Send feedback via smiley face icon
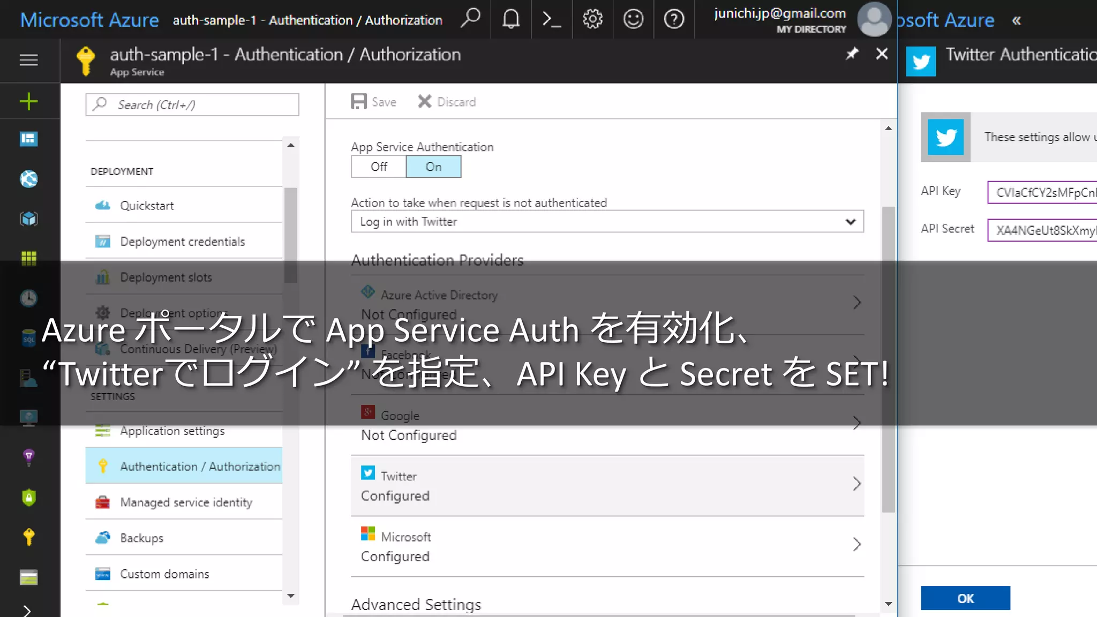Viewport: 1097px width, 617px height. (x=633, y=19)
